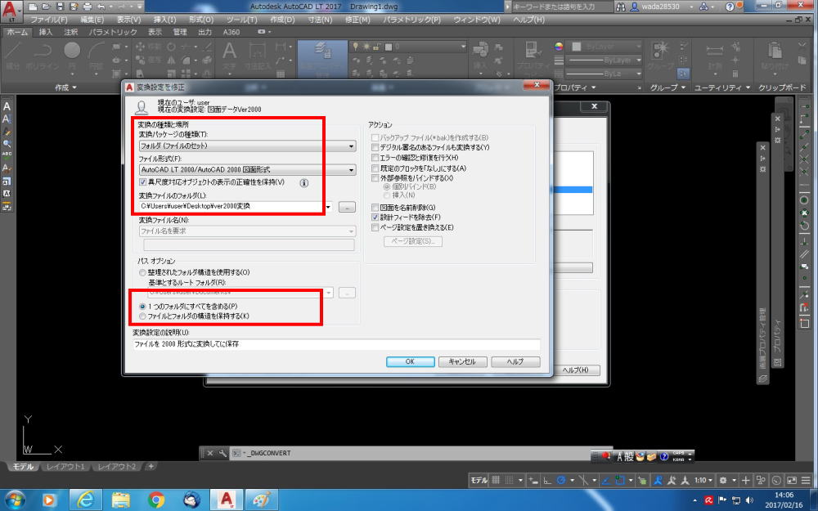Add a new layout with the plus tab
818x511 pixels.
click(x=151, y=466)
